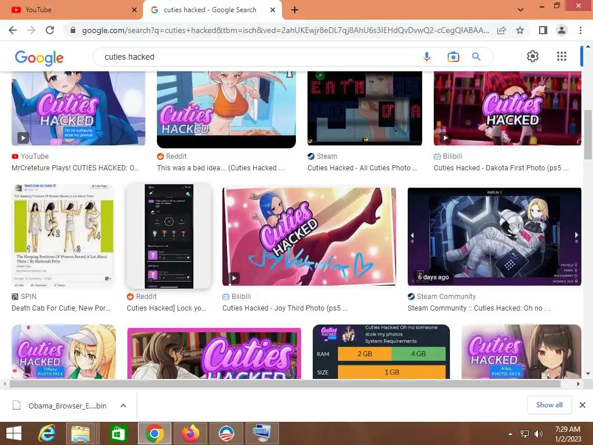Screen dimensions: 593x445
Task: Close the YouTube tab
Action: click(134, 10)
